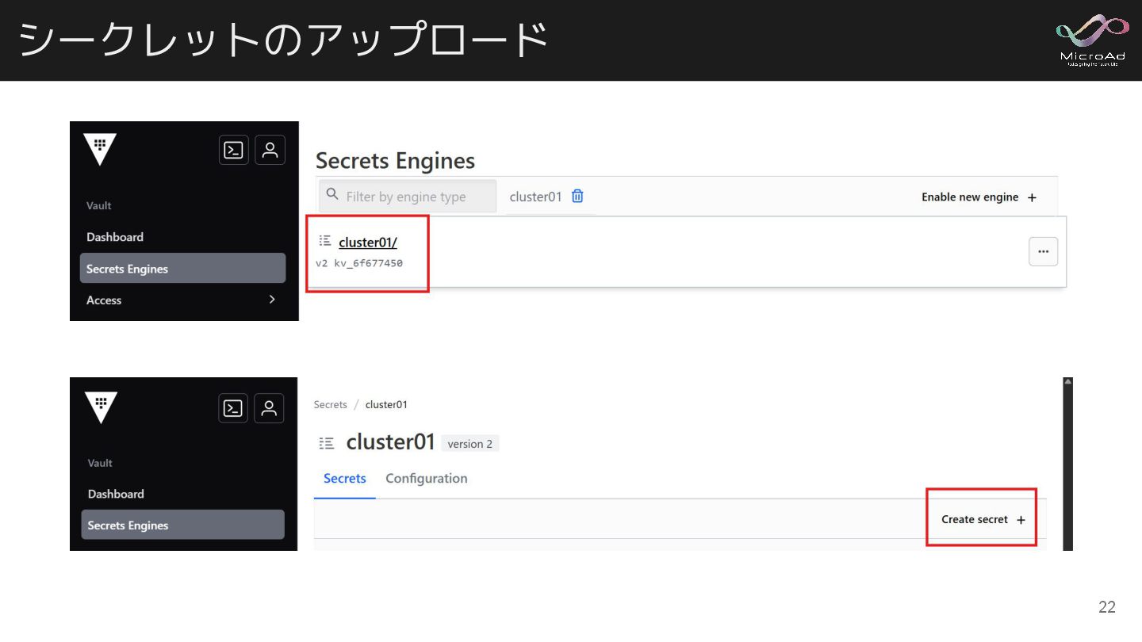Click v2 kv_6f677450 engine description text

(x=359, y=263)
